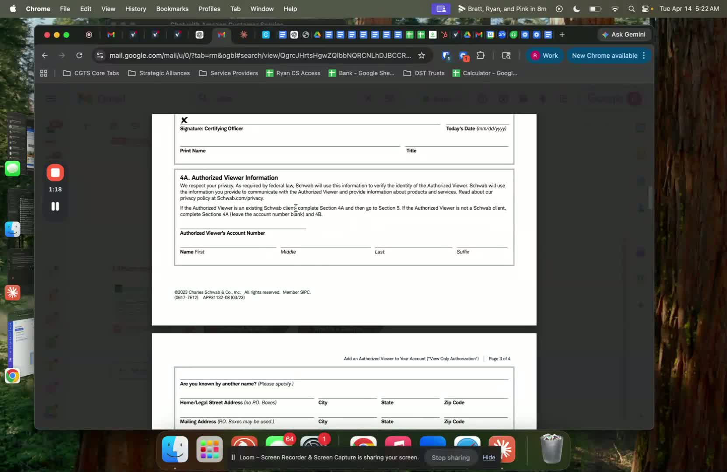The image size is (727, 472).
Task: Click Schwab.com/privacy text in the form
Action: (240, 198)
